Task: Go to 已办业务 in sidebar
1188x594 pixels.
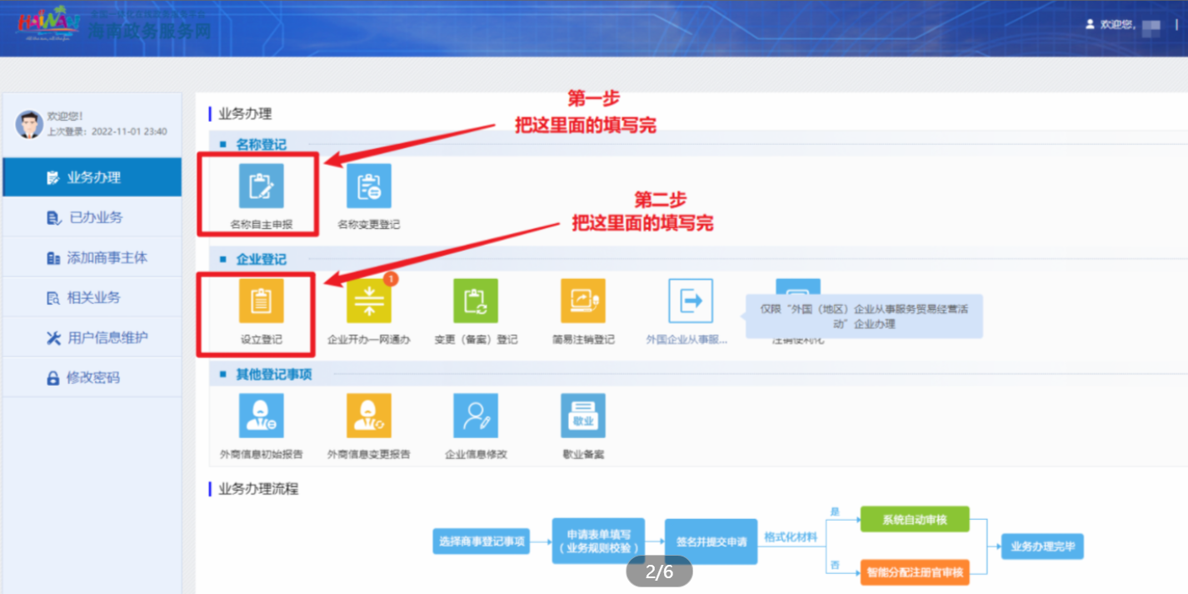Action: pyautogui.click(x=92, y=217)
